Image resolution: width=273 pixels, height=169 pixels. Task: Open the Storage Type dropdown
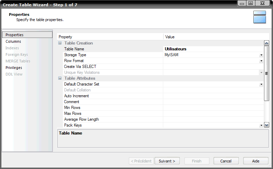261,55
